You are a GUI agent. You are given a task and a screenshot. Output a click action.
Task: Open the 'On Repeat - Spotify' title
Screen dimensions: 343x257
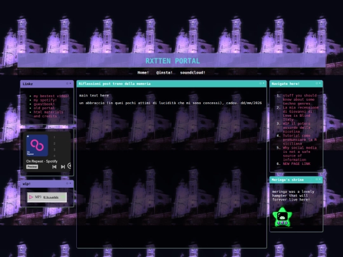tap(42, 161)
